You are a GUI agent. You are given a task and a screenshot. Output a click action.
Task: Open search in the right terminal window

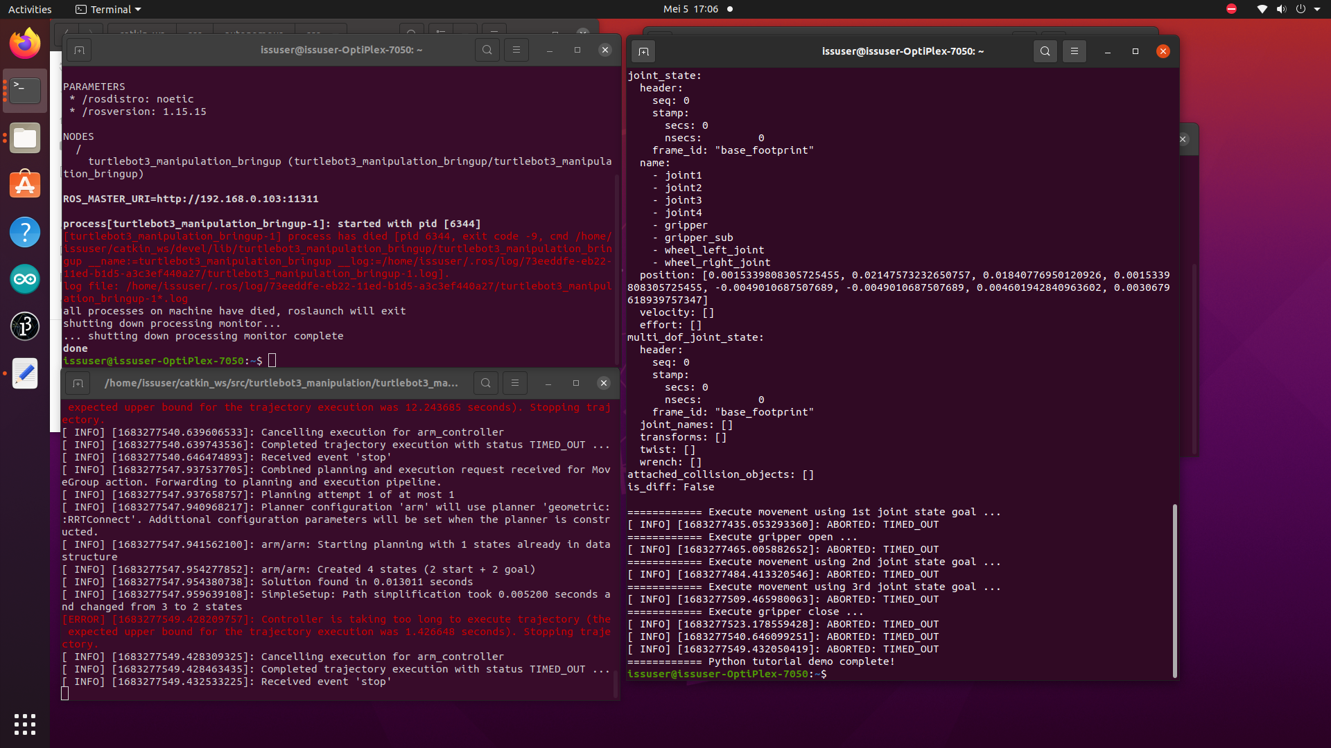coord(1045,51)
